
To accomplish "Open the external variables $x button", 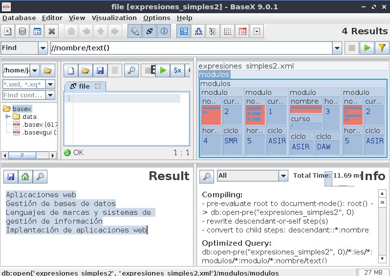I will point(177,70).
